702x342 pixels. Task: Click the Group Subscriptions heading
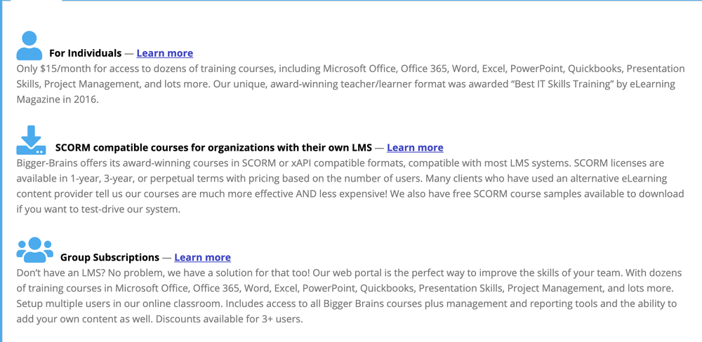[110, 257]
